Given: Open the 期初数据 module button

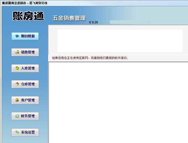Looking at the screenshot, I should (25, 36).
